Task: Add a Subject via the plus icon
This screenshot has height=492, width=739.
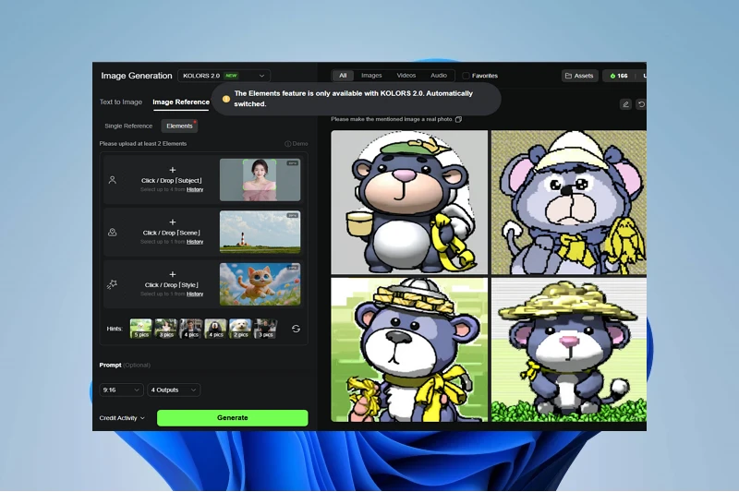Action: tap(172, 170)
